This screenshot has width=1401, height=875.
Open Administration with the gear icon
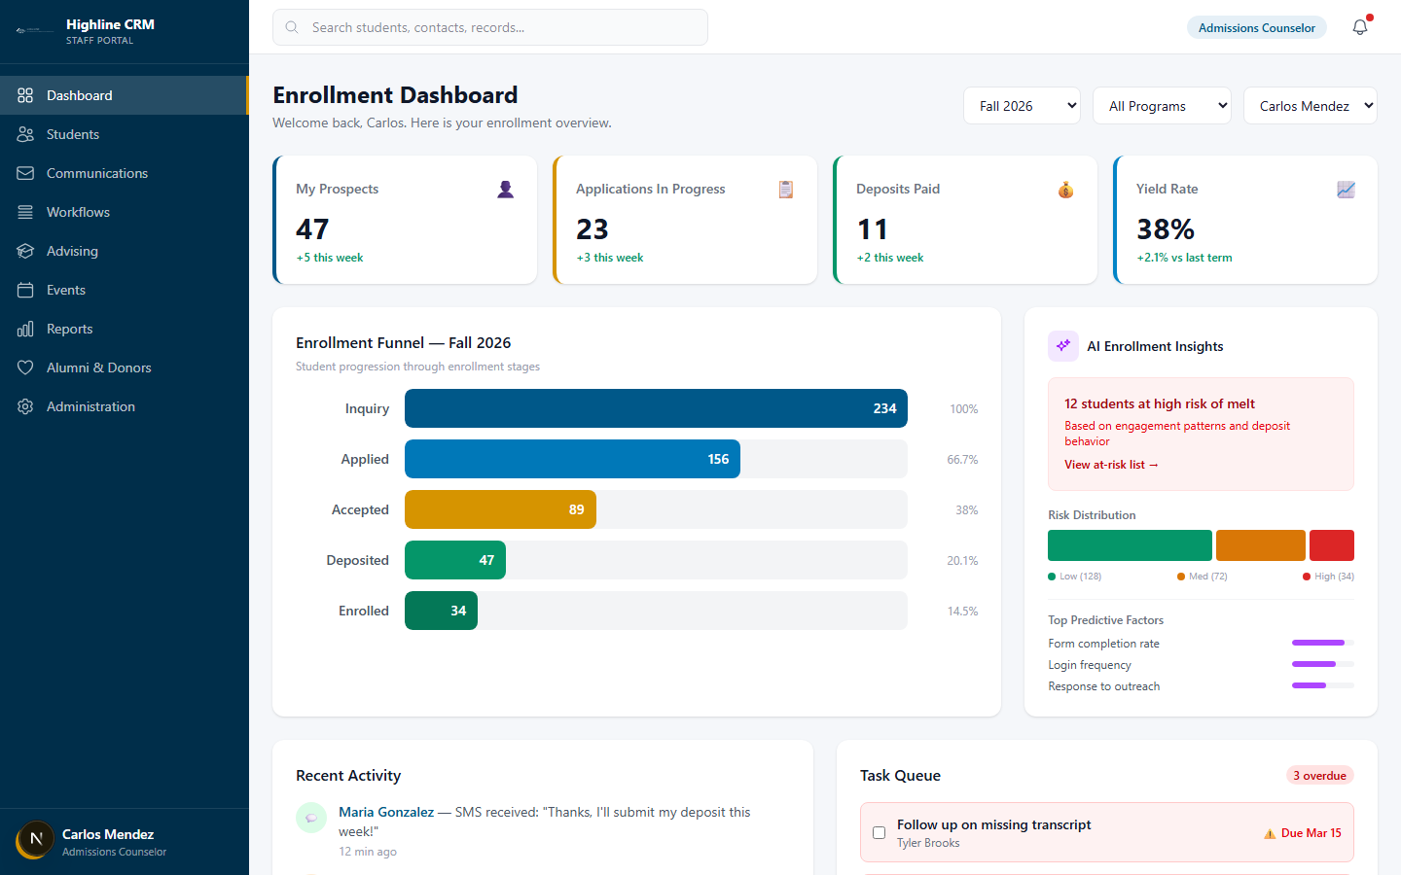25,406
